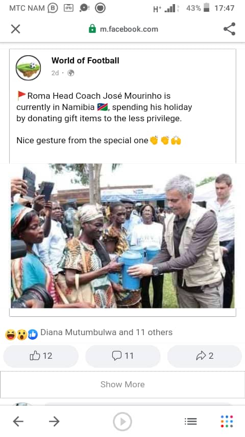The height and width of the screenshot is (437, 245).
Task: Go forward with right arrow
Action: [x=54, y=421]
